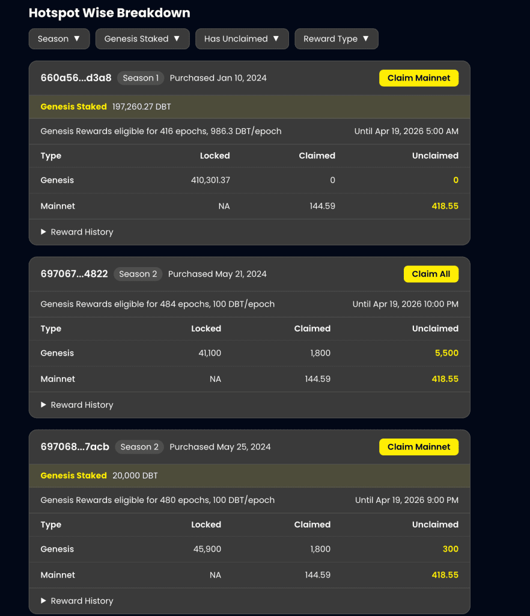Click Claim All for hotspot 697067...4822
Screen dimensions: 530x616
click(x=430, y=274)
